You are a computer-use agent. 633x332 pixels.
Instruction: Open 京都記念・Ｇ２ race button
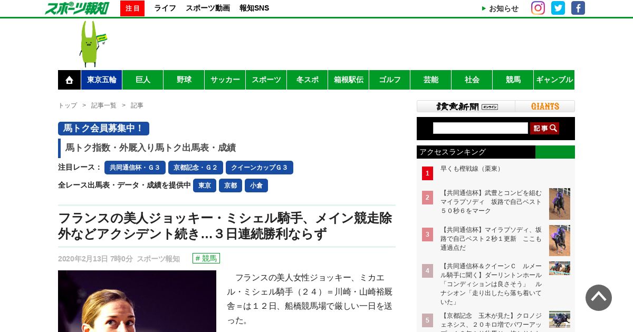tap(196, 168)
